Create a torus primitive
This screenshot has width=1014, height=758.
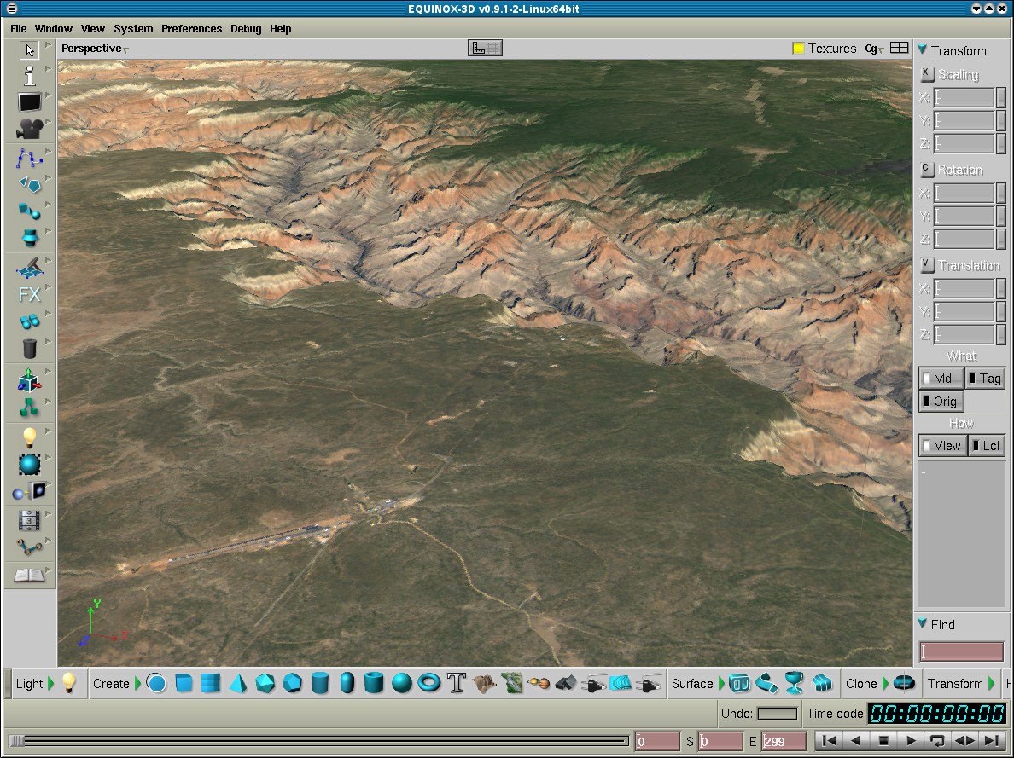[428, 684]
